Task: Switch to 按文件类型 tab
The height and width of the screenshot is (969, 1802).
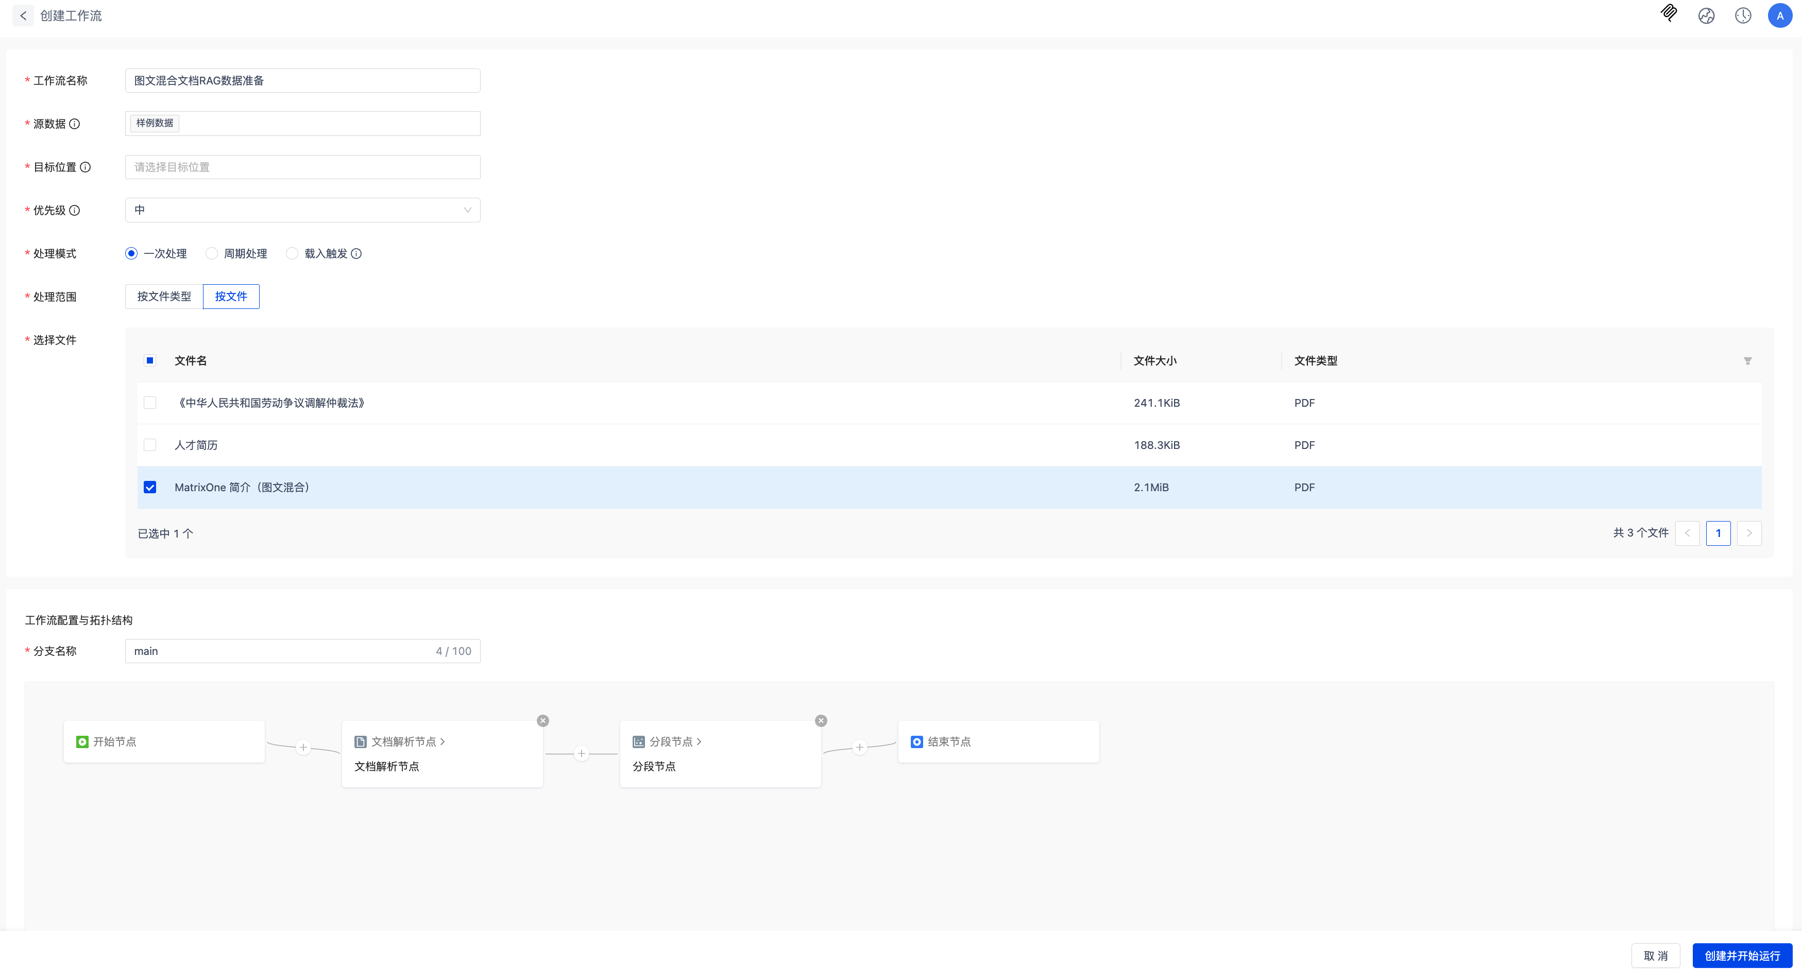Action: click(x=164, y=297)
